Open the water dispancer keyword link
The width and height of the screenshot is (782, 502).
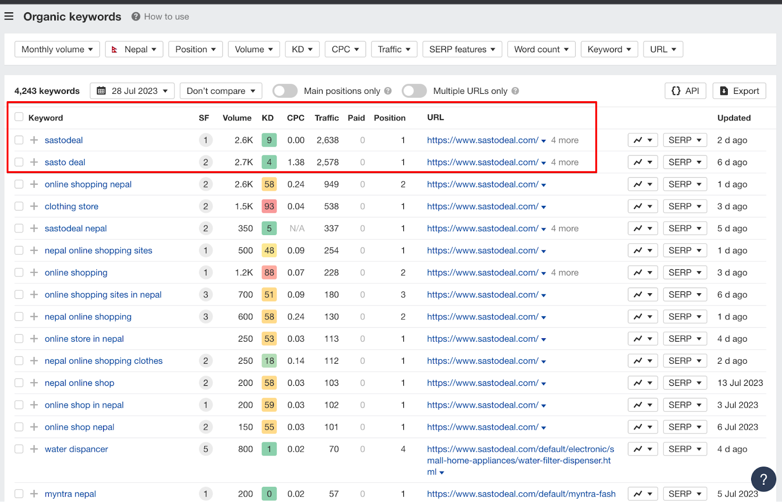click(x=76, y=449)
